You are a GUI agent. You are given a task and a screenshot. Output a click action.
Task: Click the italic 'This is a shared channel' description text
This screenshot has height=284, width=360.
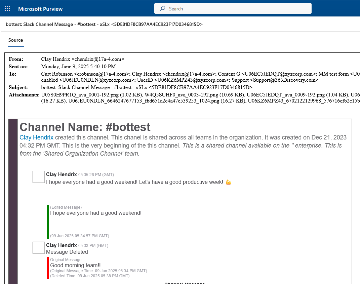pos(181,150)
